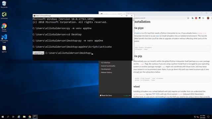Open the Recycle Bin desktop icon
212x119 pixels.
click(x=4, y=4)
